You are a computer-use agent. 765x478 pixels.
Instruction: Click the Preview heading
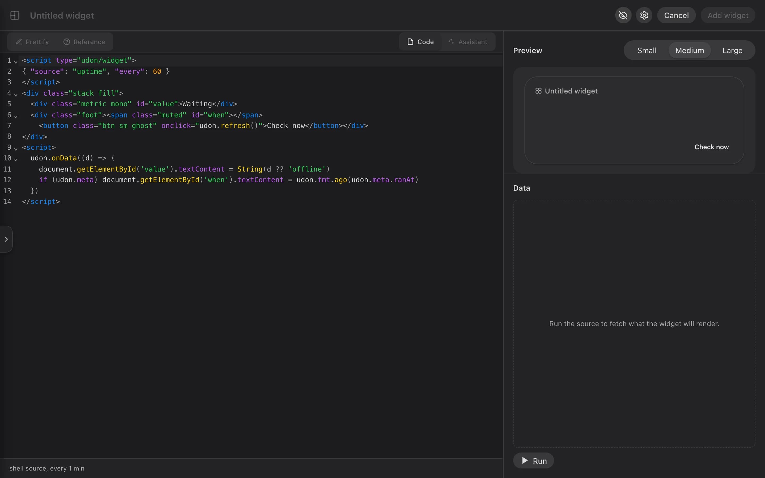tap(528, 50)
